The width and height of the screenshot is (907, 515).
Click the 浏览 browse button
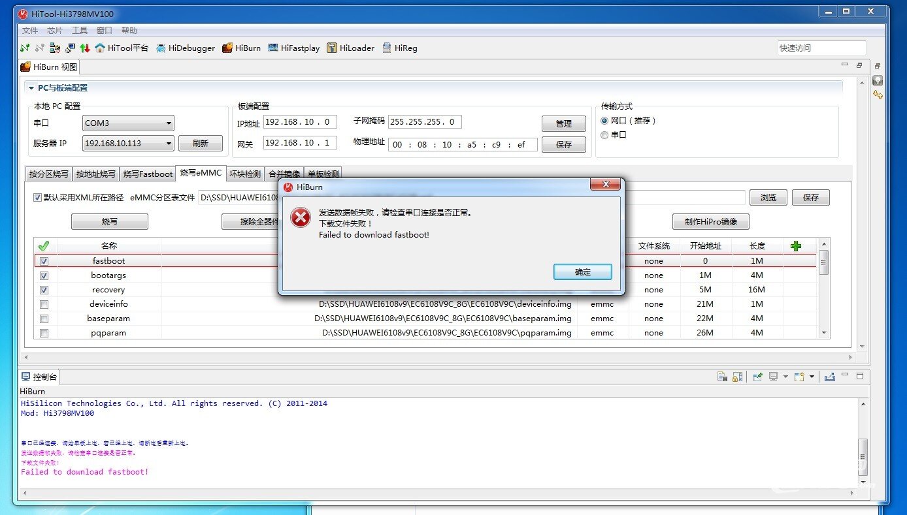[x=768, y=198]
